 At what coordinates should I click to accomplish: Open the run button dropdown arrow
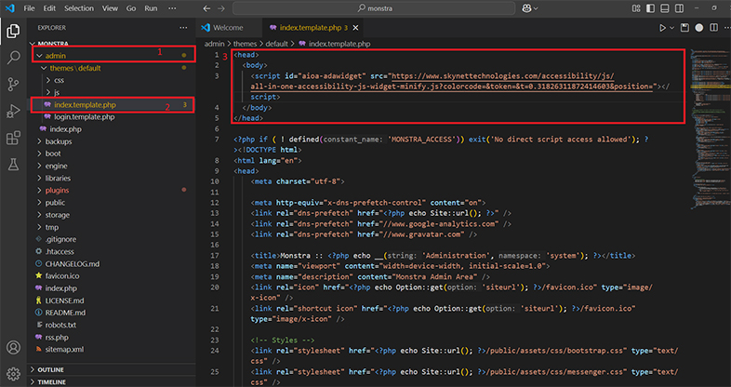coord(671,28)
